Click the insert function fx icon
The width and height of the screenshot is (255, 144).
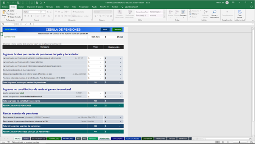[x=30, y=24]
